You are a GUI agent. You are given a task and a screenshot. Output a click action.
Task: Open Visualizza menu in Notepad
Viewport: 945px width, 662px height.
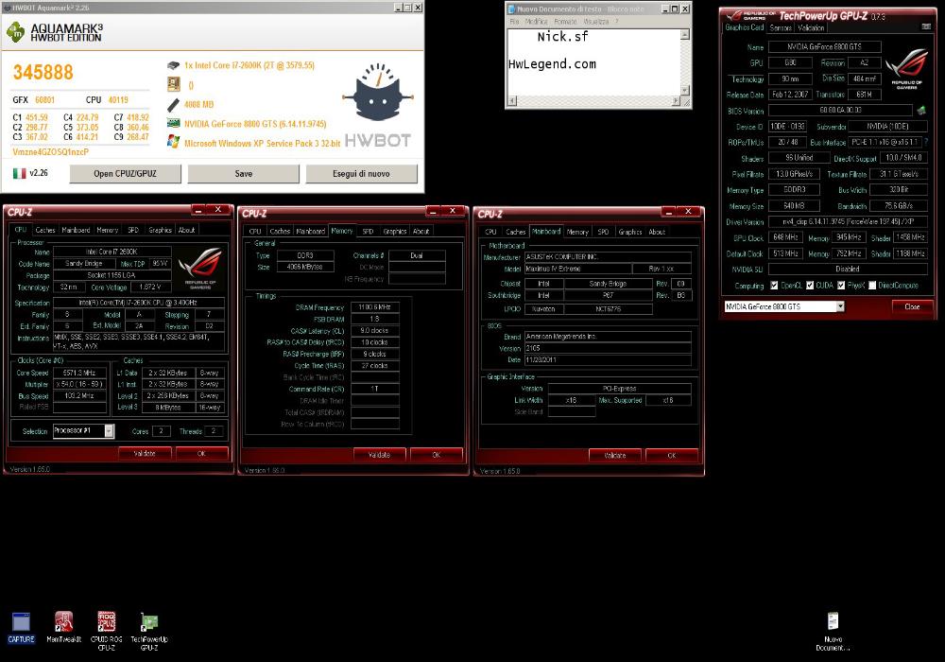tap(596, 22)
